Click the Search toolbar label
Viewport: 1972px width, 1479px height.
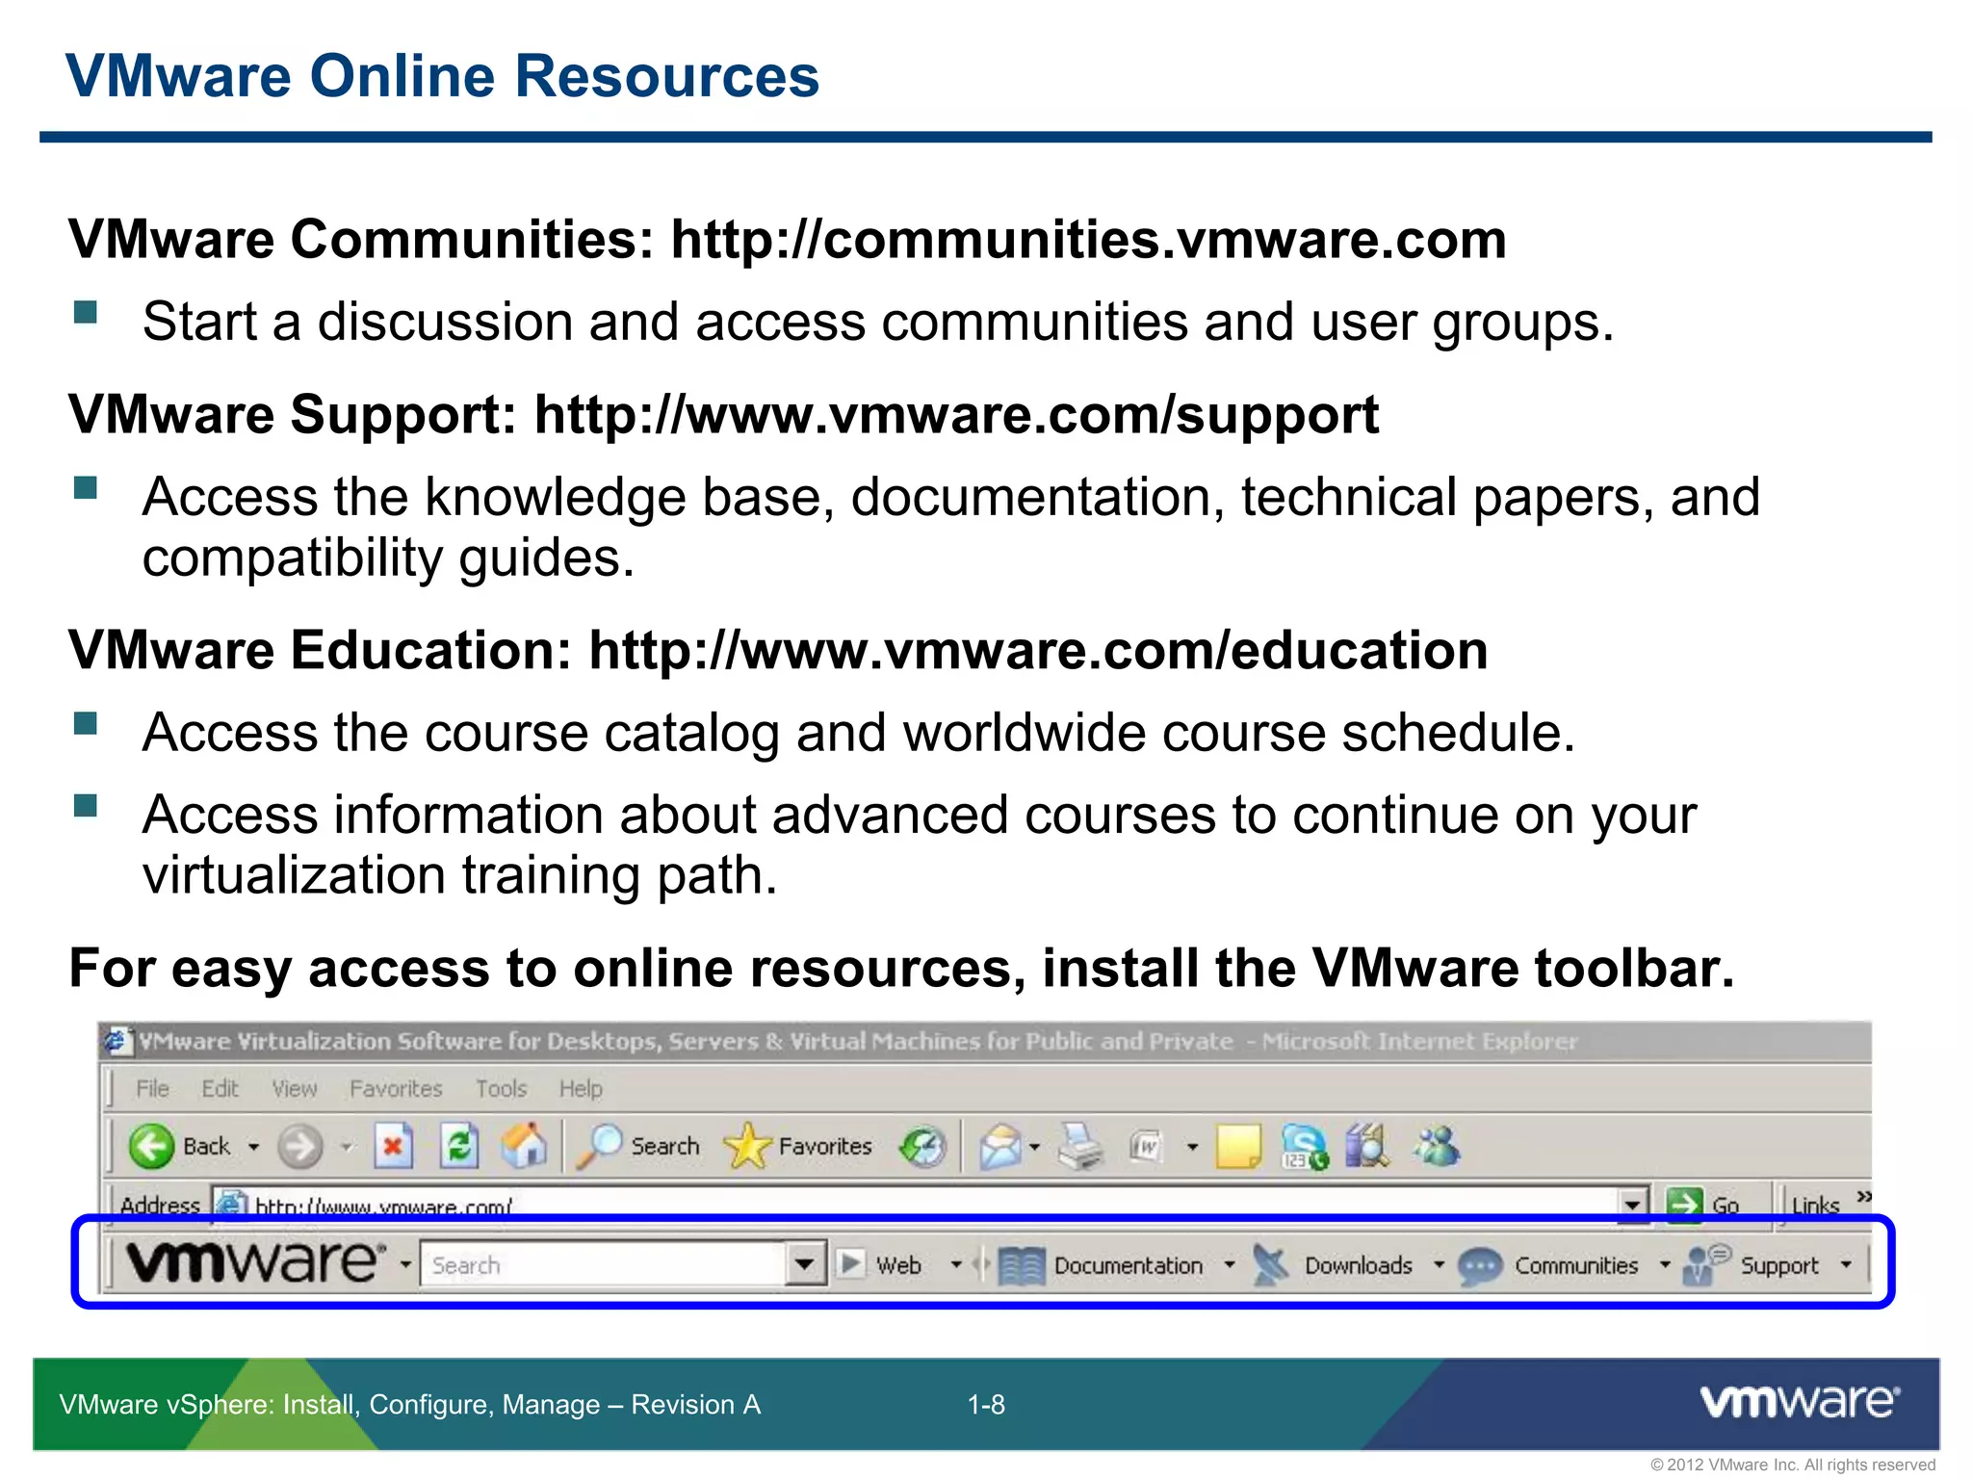coord(664,1147)
